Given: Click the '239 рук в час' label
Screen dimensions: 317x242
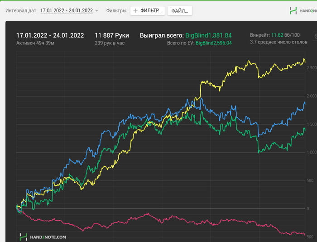Looking at the screenshot, I should tap(110, 43).
